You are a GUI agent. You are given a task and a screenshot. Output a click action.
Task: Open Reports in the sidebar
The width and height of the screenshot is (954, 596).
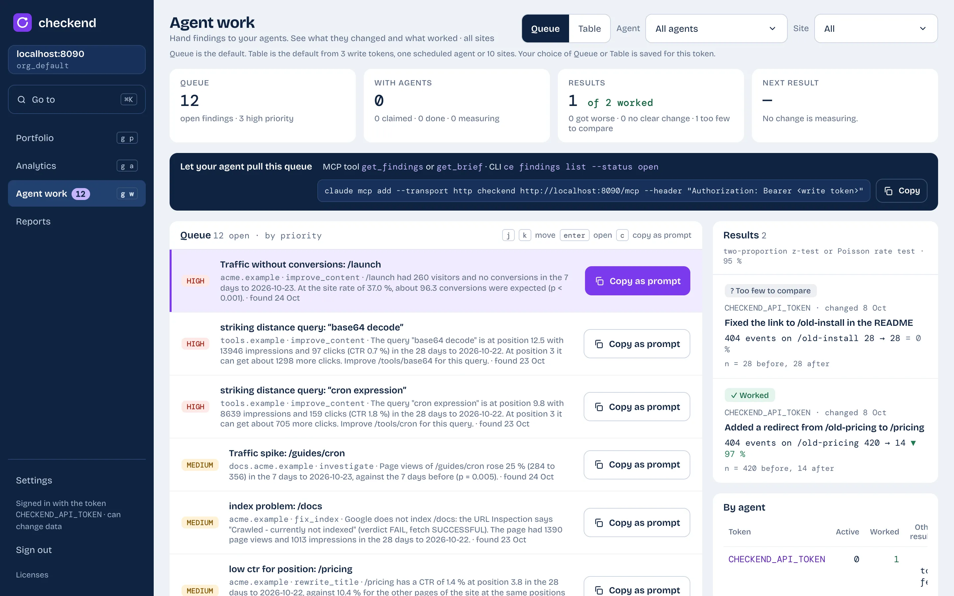point(77,222)
